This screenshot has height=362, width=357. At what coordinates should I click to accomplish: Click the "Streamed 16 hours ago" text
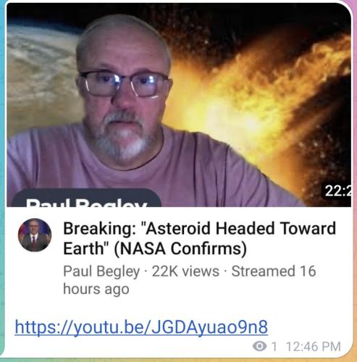point(190,280)
